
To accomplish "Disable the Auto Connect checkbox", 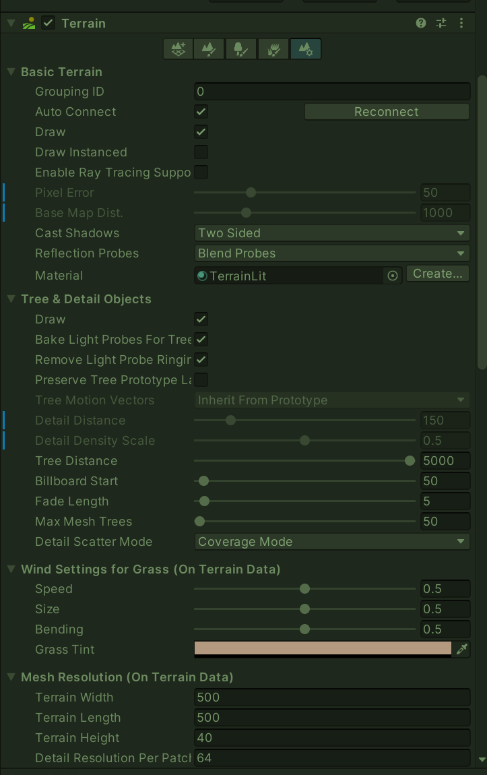I will coord(201,112).
